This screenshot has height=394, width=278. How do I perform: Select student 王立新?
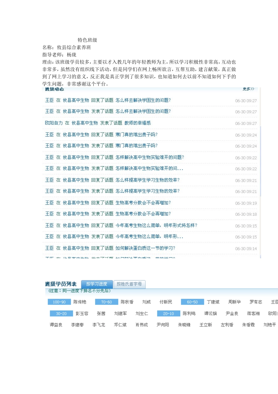coord(206,325)
